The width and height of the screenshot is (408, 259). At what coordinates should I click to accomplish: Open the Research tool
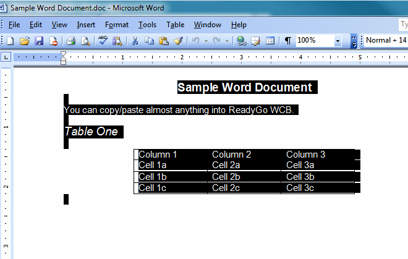coord(117,41)
